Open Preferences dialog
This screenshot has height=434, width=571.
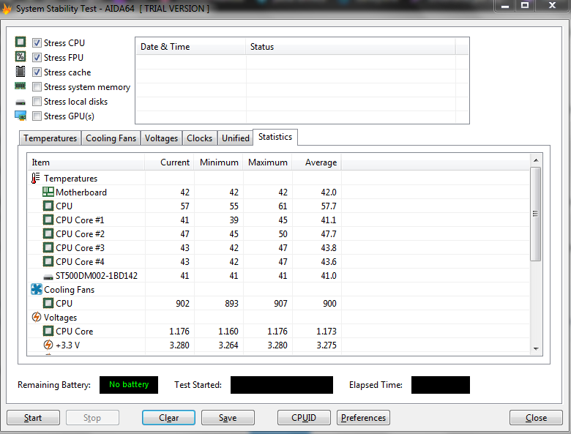pos(363,418)
